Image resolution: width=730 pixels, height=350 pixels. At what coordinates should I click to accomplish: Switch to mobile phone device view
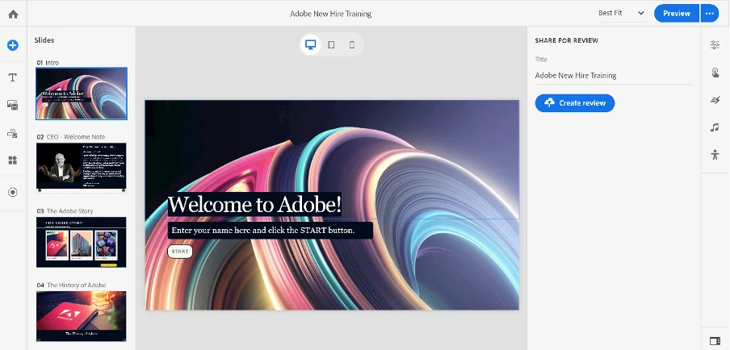(351, 44)
